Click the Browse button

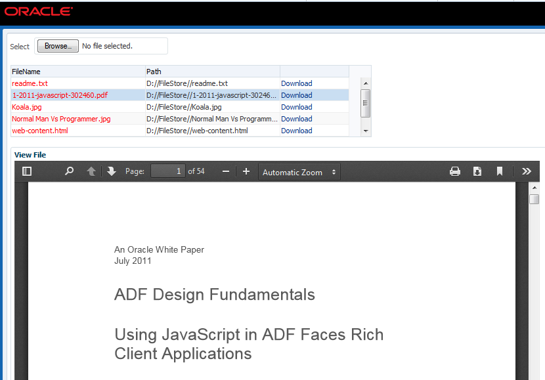pyautogui.click(x=58, y=46)
